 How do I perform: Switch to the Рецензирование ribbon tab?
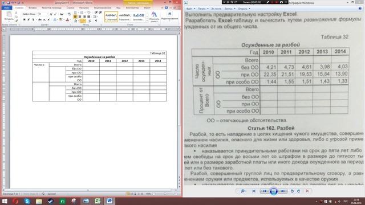coord(103,7)
